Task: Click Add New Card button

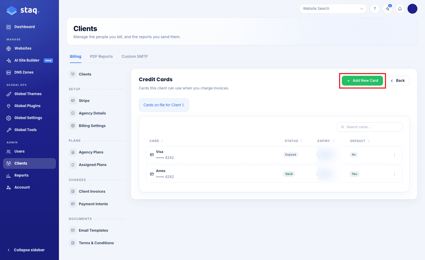Action: coord(362,81)
